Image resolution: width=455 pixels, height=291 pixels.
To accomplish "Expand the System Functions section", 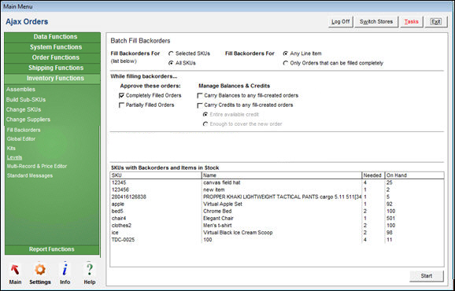I will pyautogui.click(x=53, y=47).
